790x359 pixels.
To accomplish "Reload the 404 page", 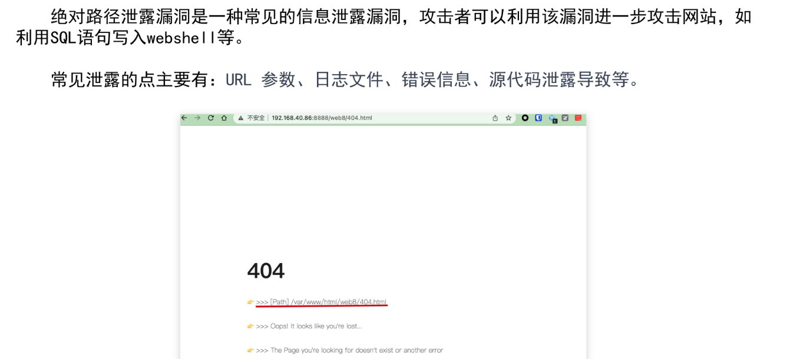I will pos(210,118).
